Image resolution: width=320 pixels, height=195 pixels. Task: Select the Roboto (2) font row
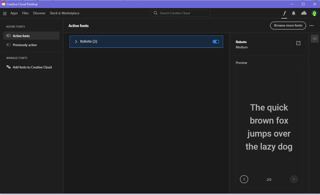(146, 42)
